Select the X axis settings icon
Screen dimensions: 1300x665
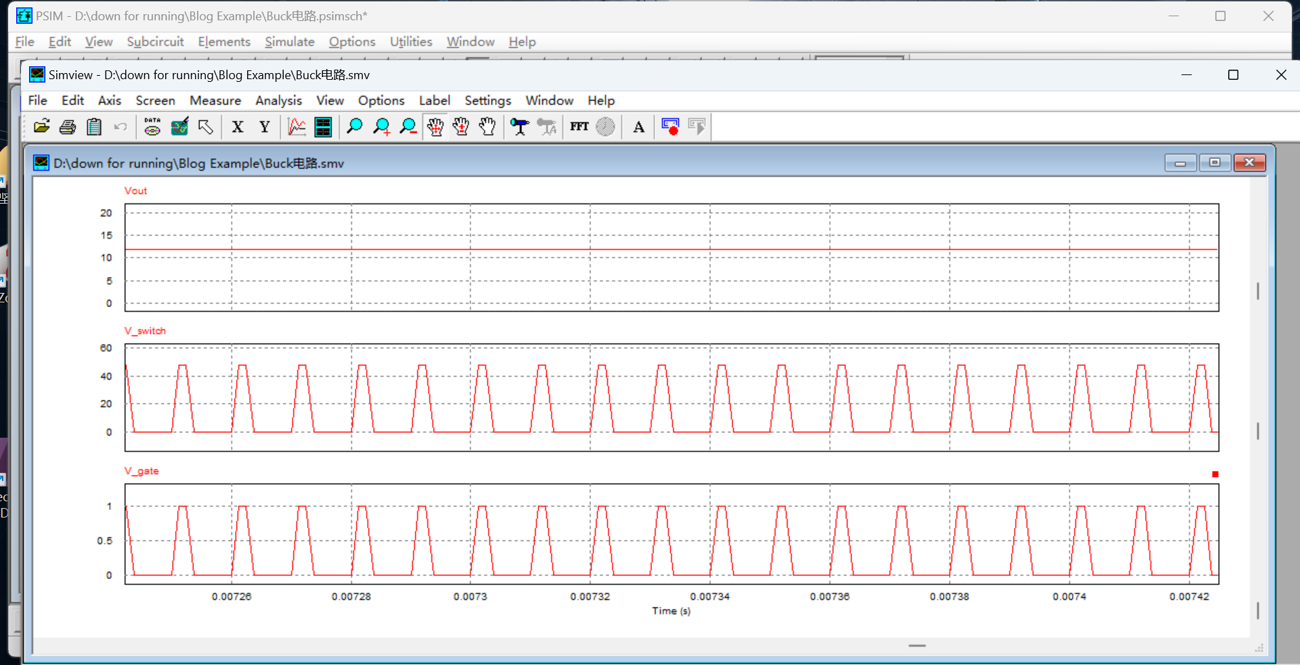click(x=238, y=127)
